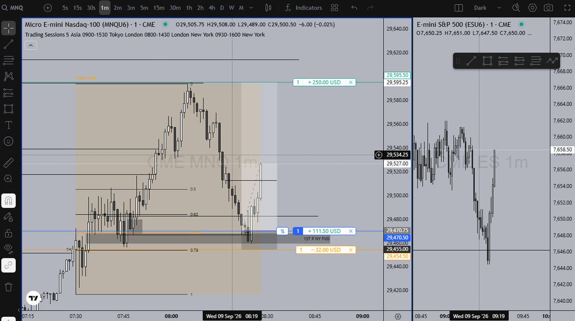Viewport: 575px width, 321px height.
Task: Open the candlestick chart type menu
Action: (268, 8)
